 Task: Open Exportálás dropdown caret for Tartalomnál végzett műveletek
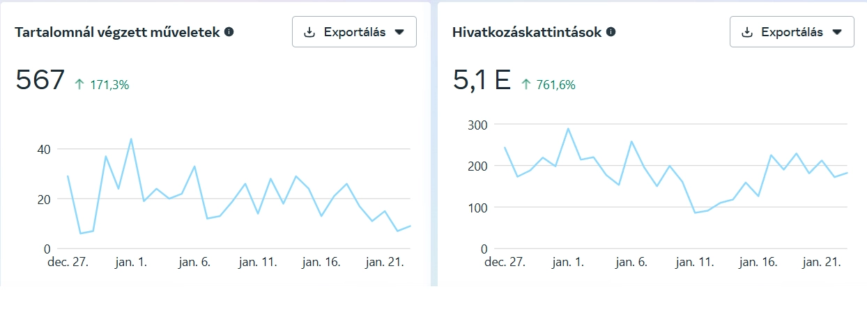click(399, 32)
